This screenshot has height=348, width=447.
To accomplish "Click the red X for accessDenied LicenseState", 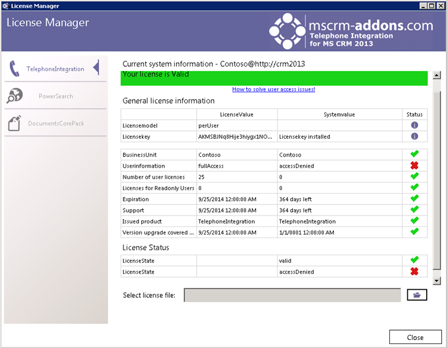I will point(414,271).
